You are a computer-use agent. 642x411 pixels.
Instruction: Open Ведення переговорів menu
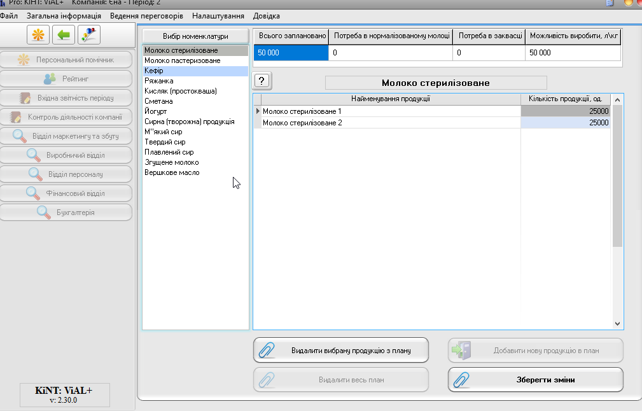point(146,16)
